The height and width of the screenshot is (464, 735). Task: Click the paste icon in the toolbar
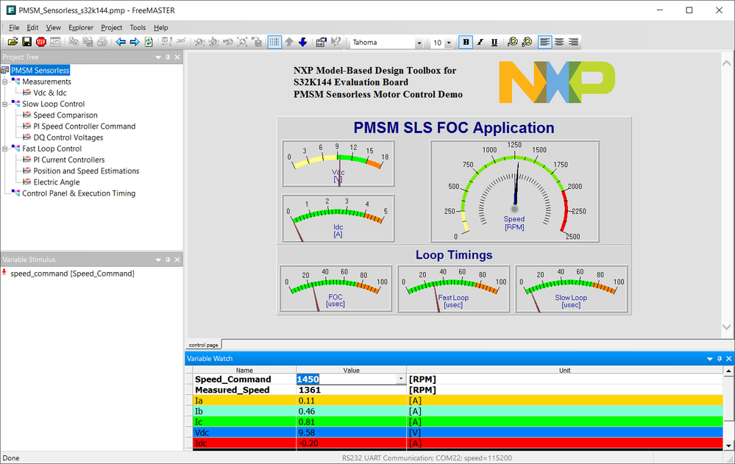pyautogui.click(x=88, y=42)
